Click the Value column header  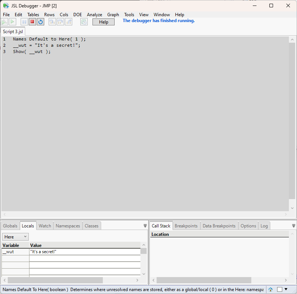coord(85,245)
